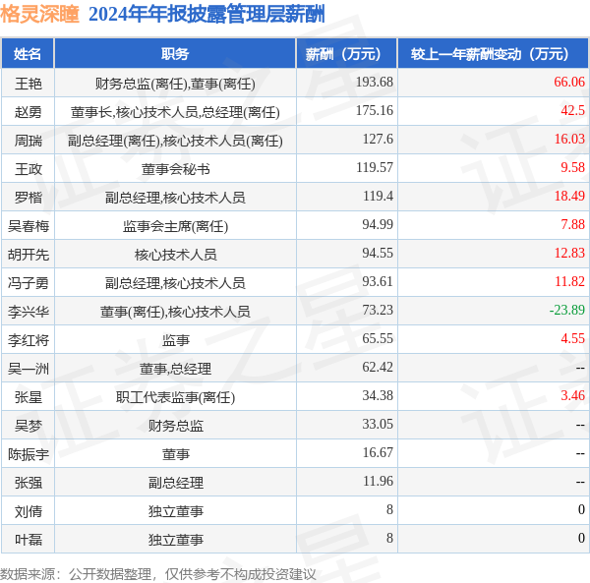The height and width of the screenshot is (583, 590).
Task: Select name cell 叶磊
Action: tap(29, 541)
